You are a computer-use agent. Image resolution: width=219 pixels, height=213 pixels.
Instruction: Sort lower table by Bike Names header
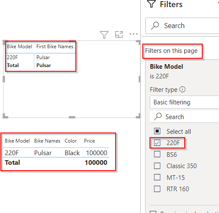[x=47, y=141]
